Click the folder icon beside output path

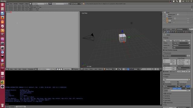pyautogui.click(x=189, y=79)
